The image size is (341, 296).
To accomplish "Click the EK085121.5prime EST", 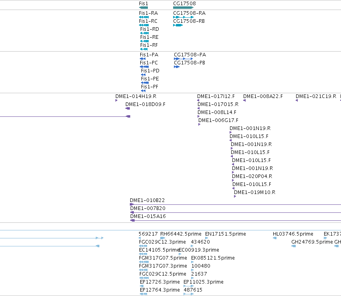I will coord(192,262).
